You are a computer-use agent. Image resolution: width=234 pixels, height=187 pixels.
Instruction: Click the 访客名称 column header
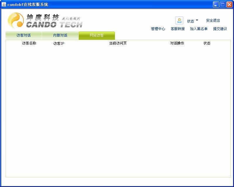(29, 43)
